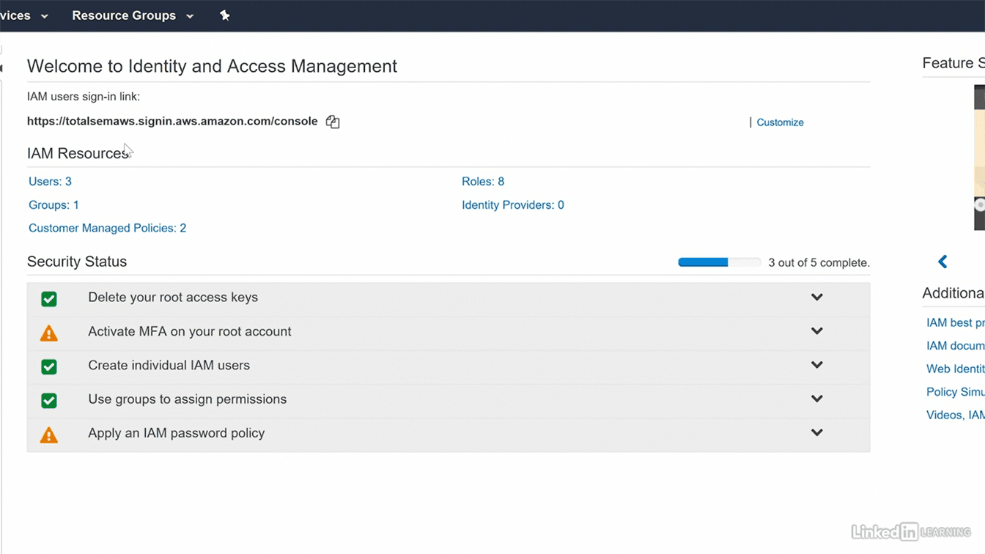Expand Activate MFA on root account chevron
This screenshot has width=985, height=554.
click(x=816, y=331)
